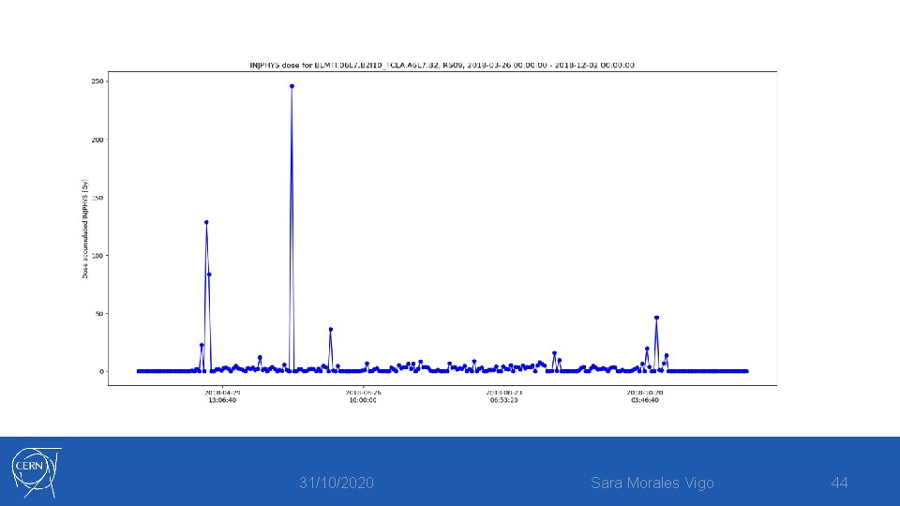Click the 31/10/2020 date in footer
This screenshot has height=506, width=900.
pyautogui.click(x=337, y=484)
